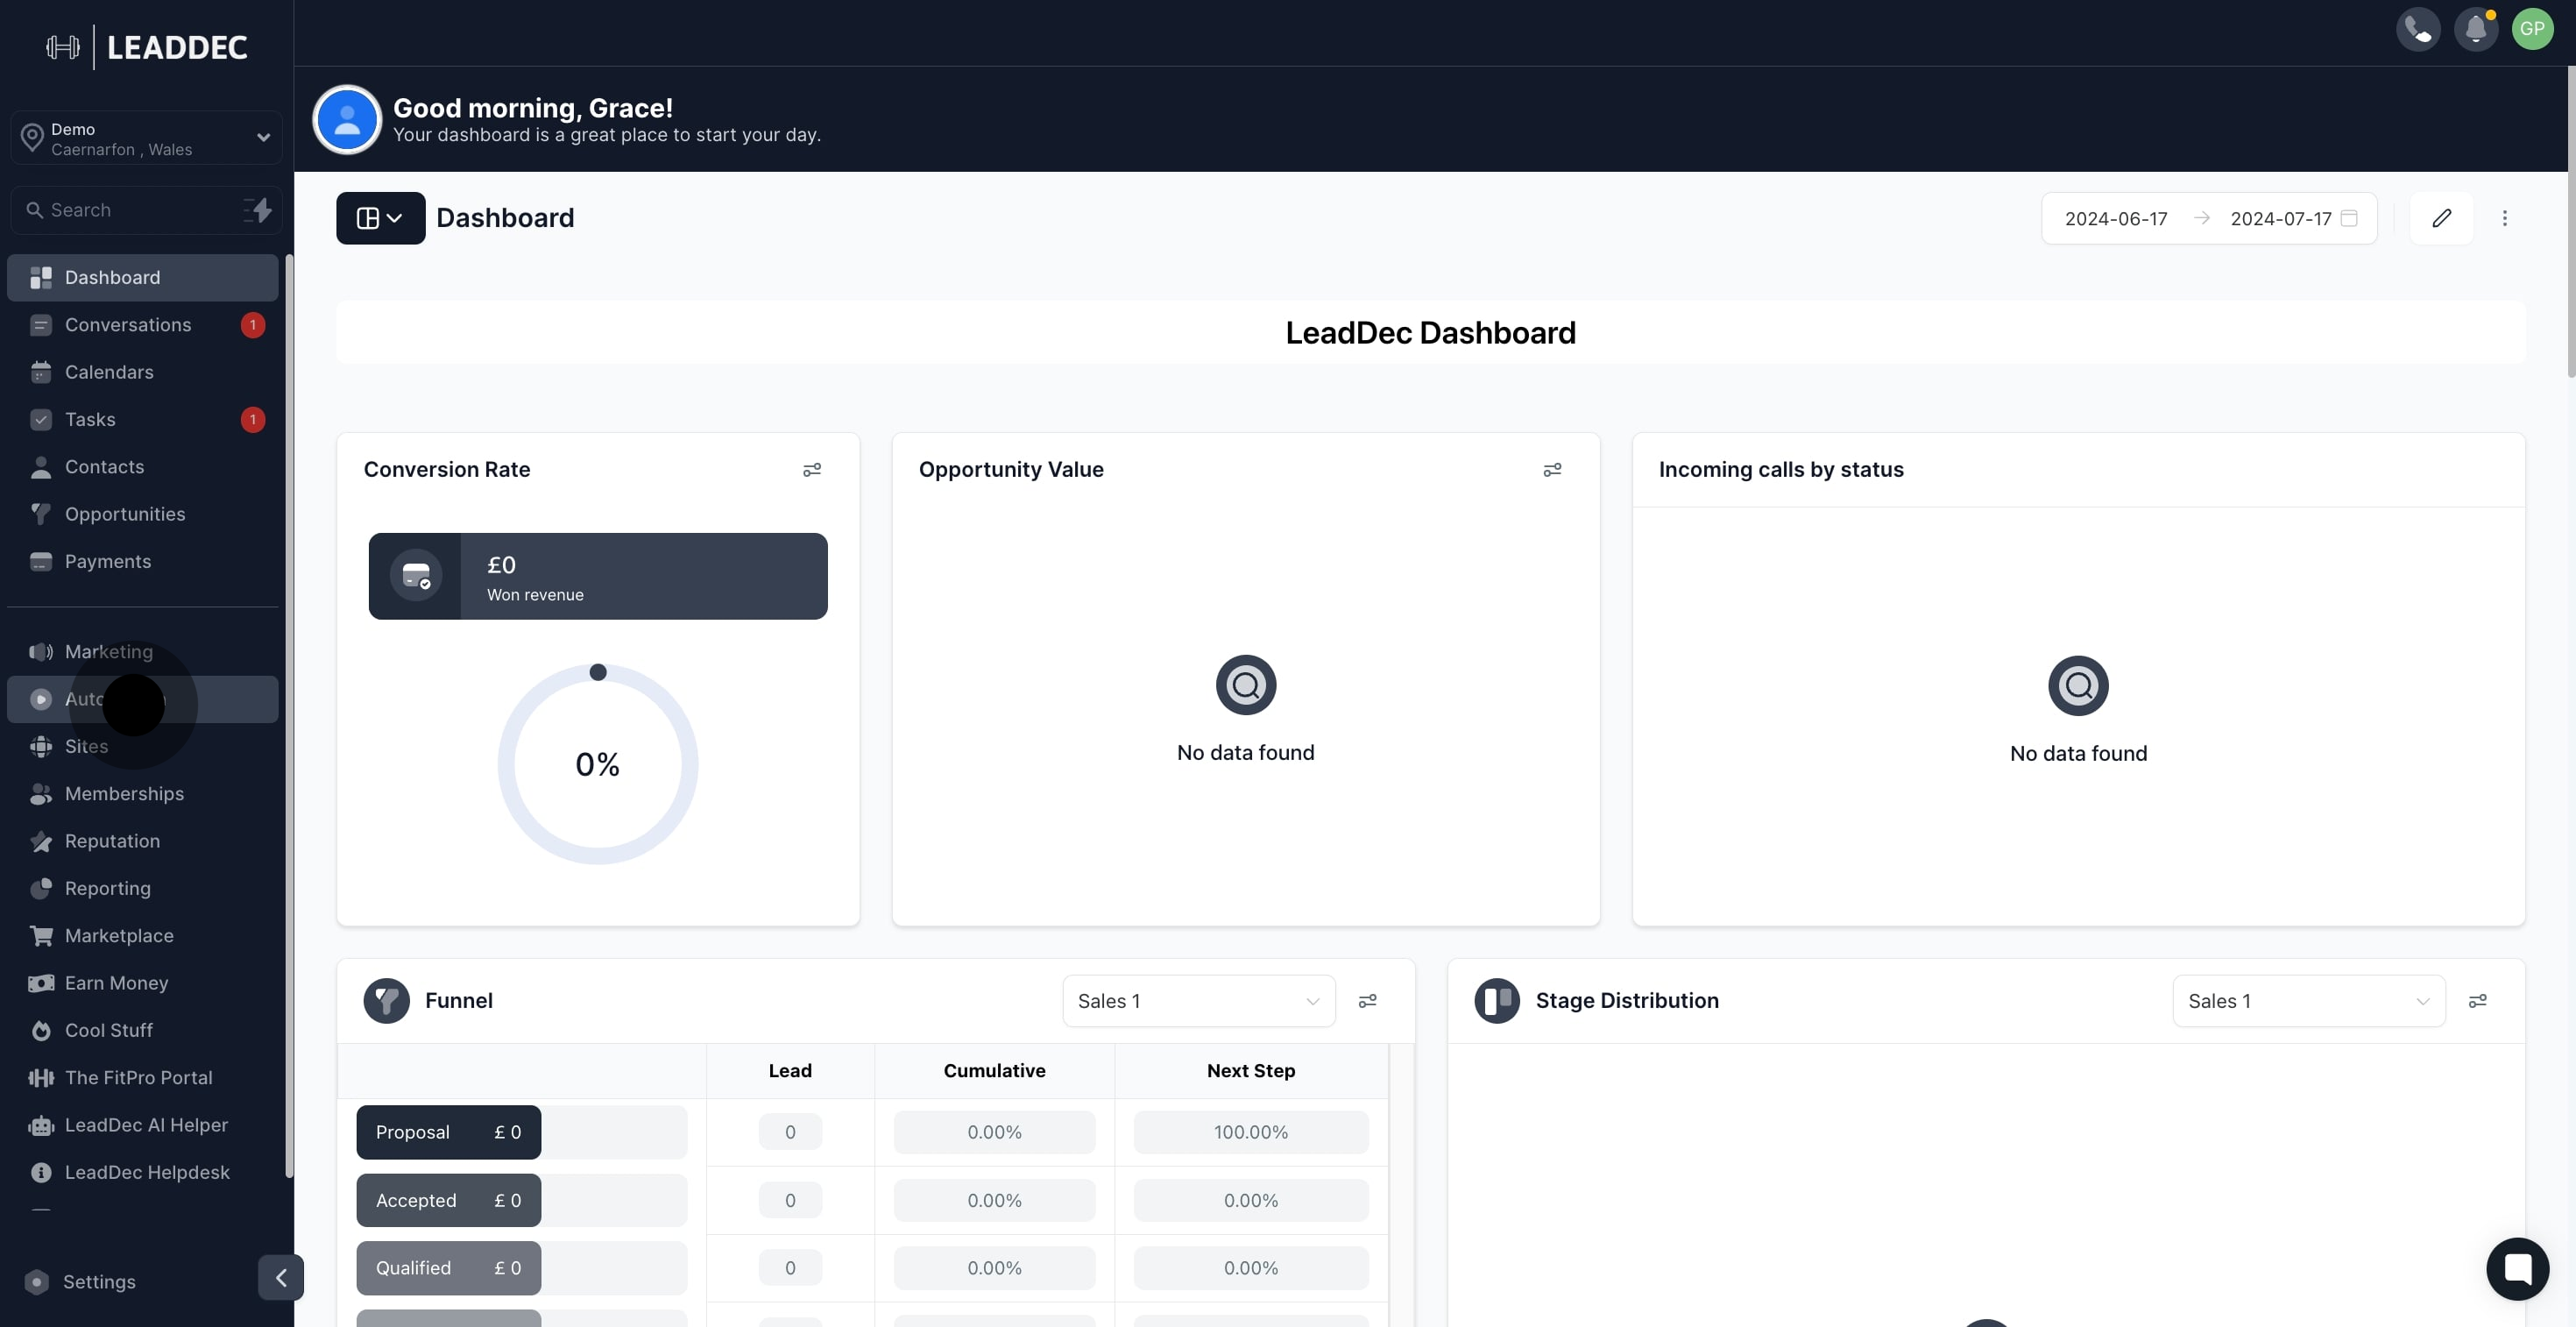Open Stage Distribution Sales 1 dropdown
Image resolution: width=2576 pixels, height=1327 pixels.
point(2308,1001)
